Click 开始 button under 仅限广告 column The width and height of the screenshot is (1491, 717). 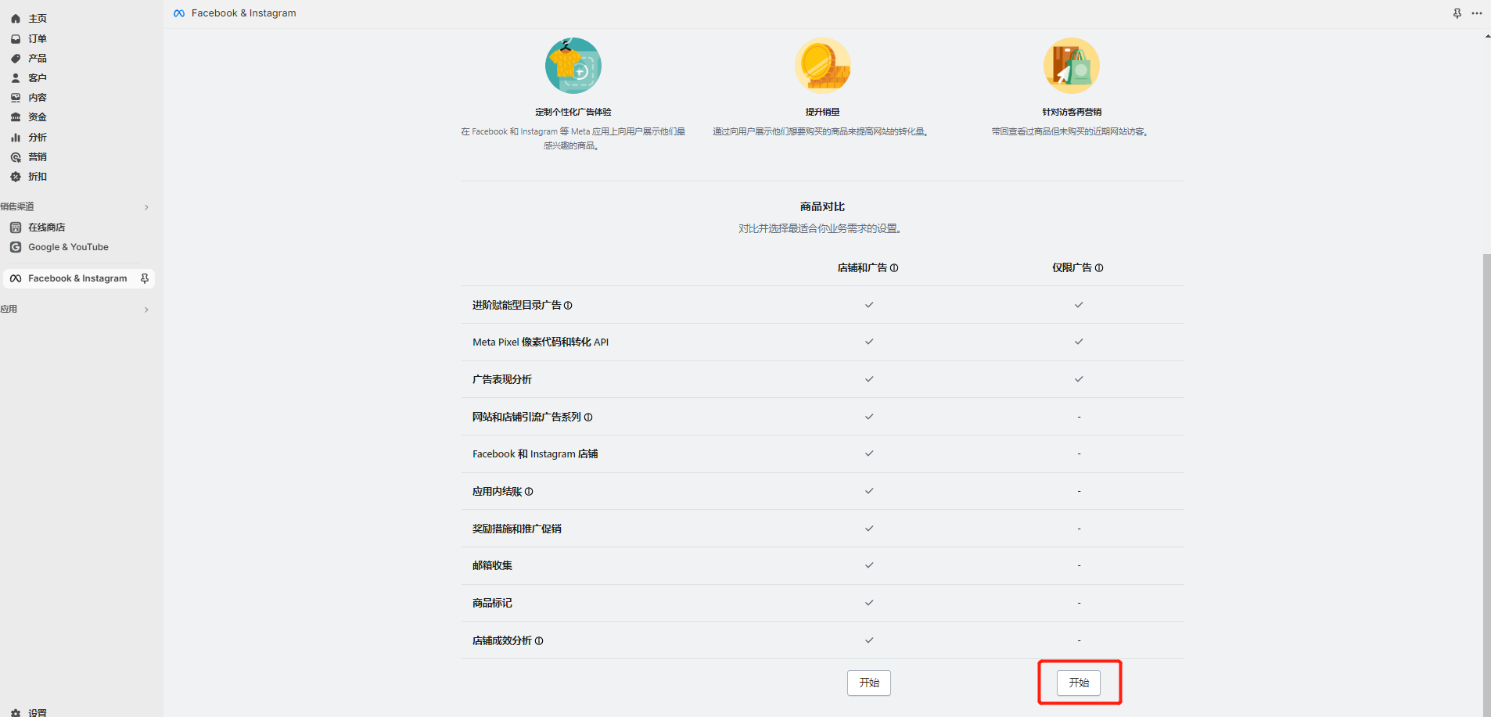[x=1079, y=683]
